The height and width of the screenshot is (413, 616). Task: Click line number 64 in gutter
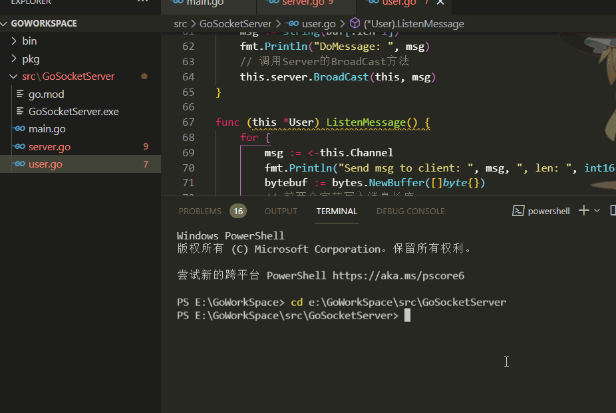(188, 77)
